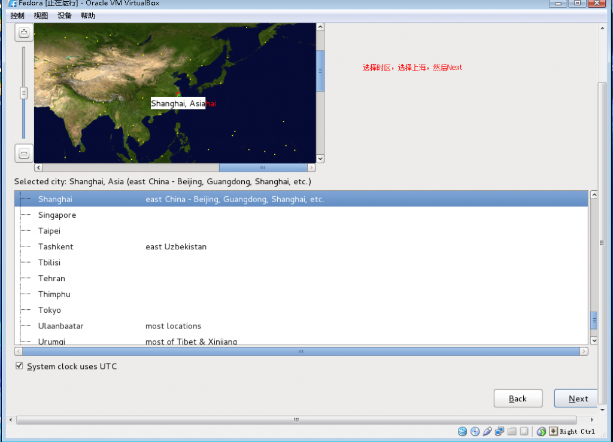This screenshot has width=613, height=442.
Task: Click the shared folders icon in status bar
Action: (x=511, y=431)
